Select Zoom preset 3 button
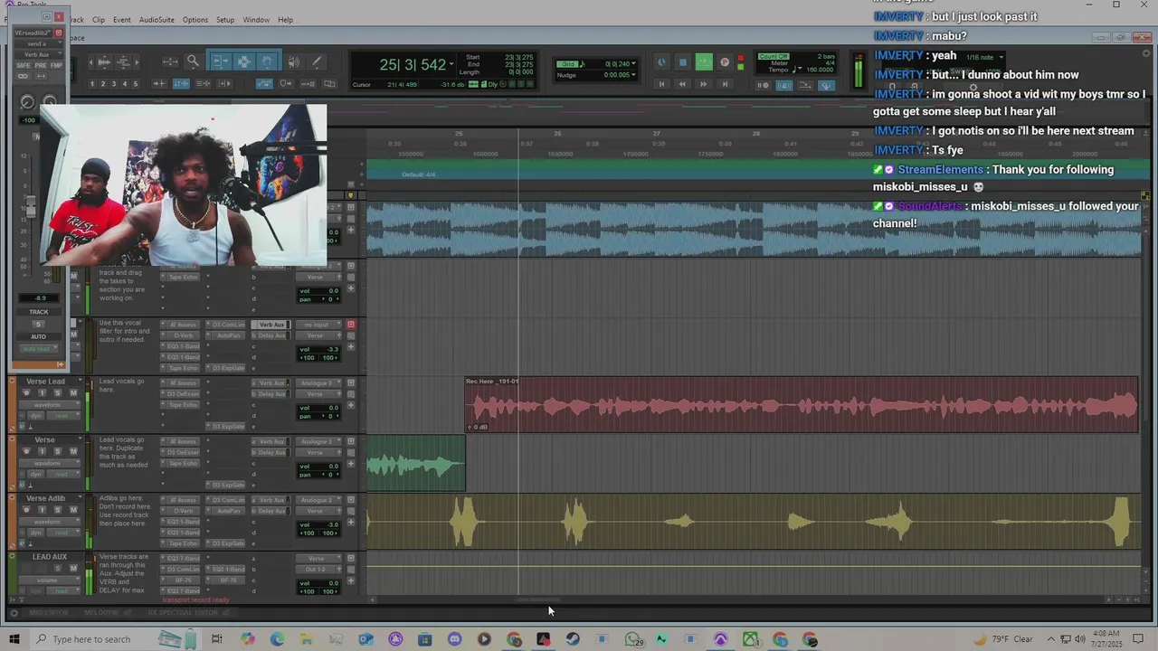 [114, 84]
